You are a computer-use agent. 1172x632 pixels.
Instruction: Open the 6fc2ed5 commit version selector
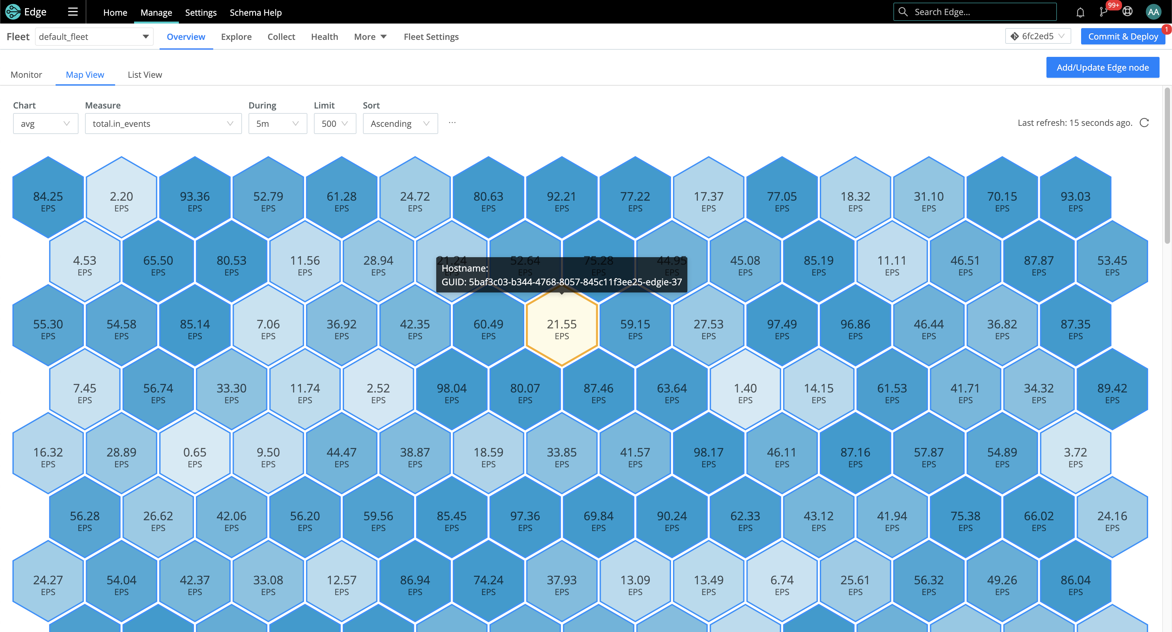point(1038,36)
